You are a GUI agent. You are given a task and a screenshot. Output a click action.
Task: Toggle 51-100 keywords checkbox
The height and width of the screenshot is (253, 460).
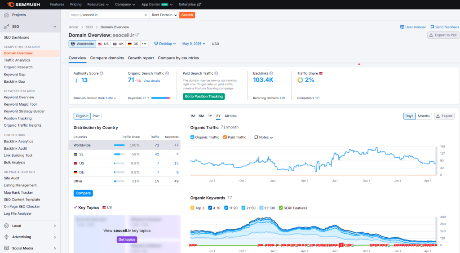point(261,208)
